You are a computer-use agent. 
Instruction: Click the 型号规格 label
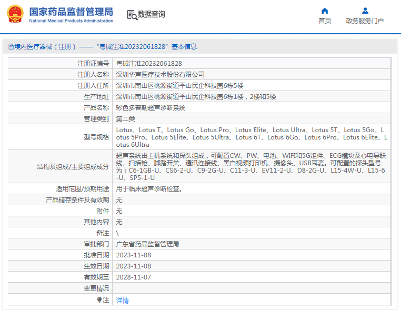click(x=96, y=137)
